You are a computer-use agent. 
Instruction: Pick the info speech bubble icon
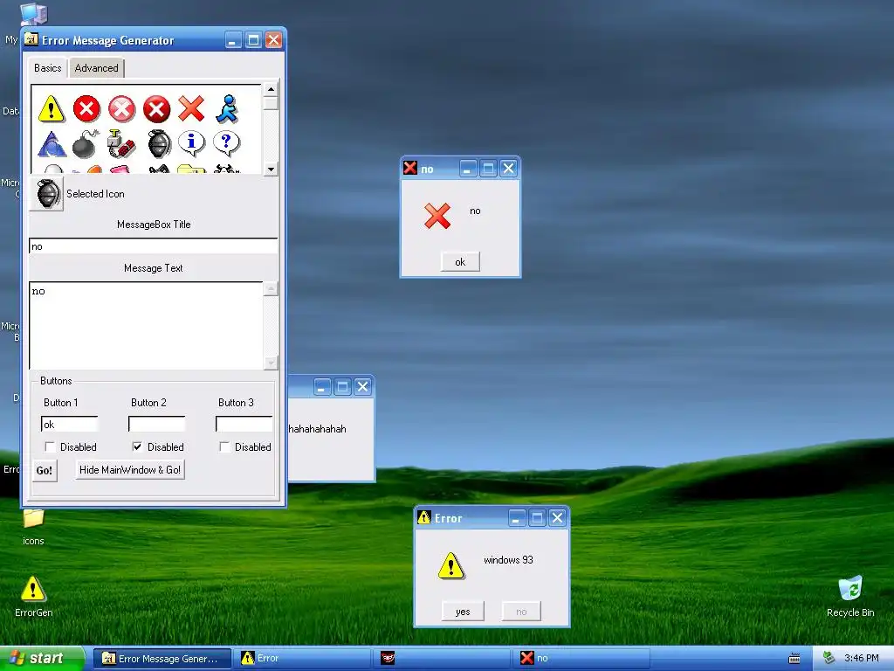pyautogui.click(x=191, y=142)
